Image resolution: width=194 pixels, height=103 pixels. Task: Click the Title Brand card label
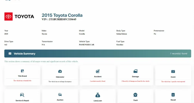(22, 76)
